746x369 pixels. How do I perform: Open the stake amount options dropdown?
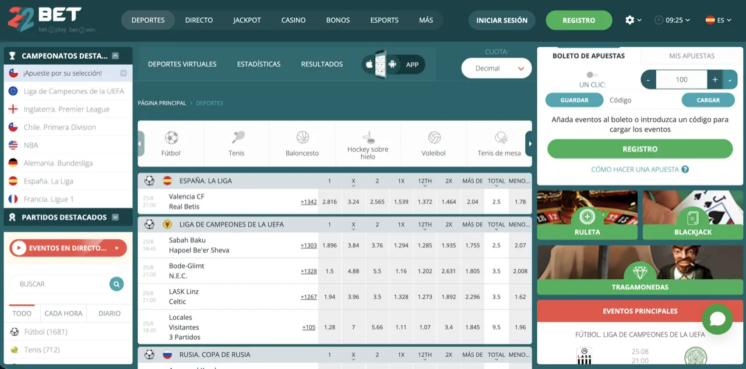pos(730,80)
